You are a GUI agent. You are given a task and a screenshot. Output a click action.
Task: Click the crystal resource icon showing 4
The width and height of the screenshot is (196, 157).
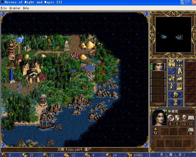point(88,155)
